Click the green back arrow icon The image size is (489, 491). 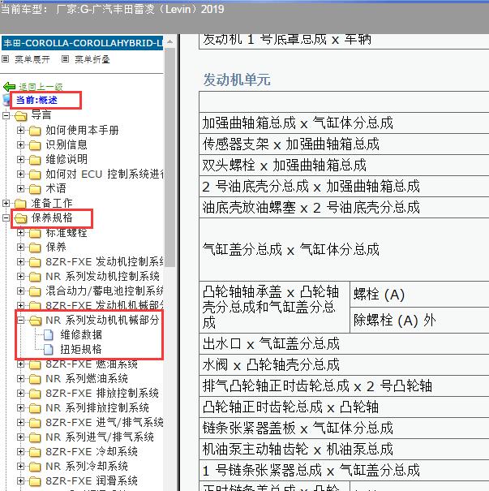click(10, 87)
